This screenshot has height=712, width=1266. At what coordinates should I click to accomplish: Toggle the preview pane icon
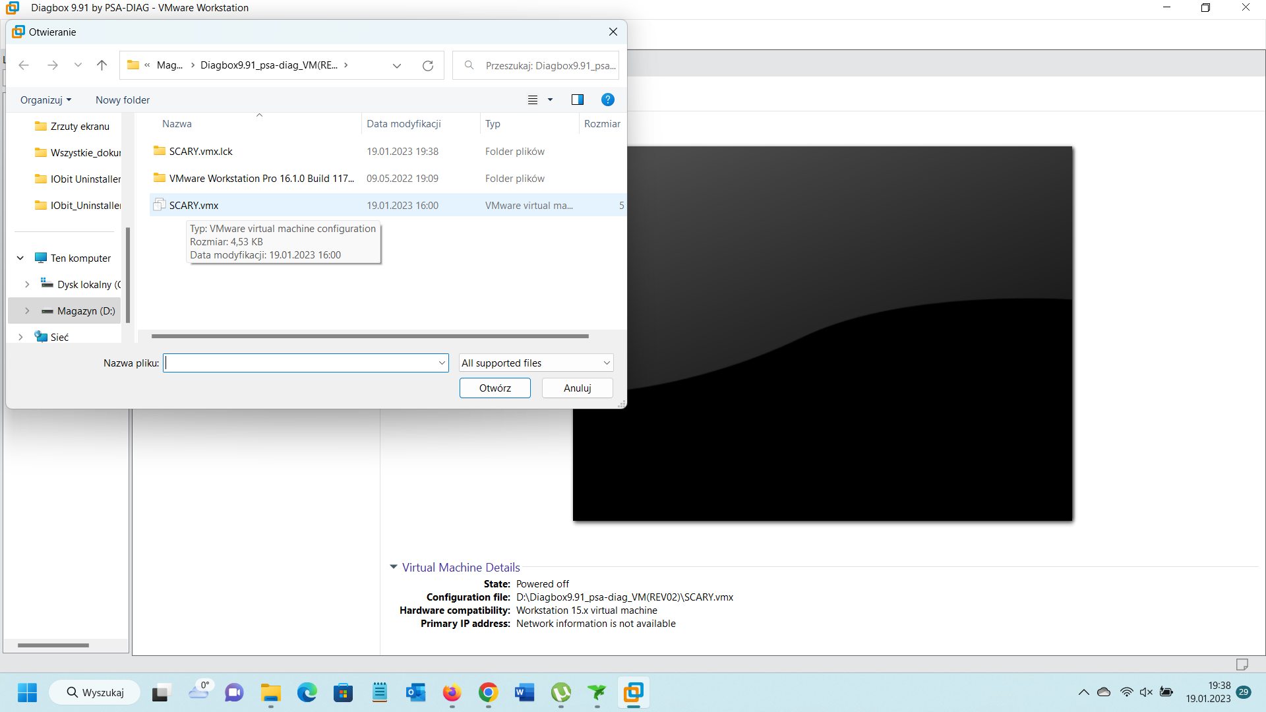[578, 100]
